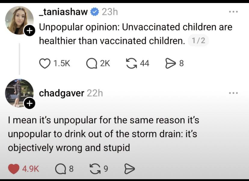View _taniashaw's profile picture

tap(19, 20)
